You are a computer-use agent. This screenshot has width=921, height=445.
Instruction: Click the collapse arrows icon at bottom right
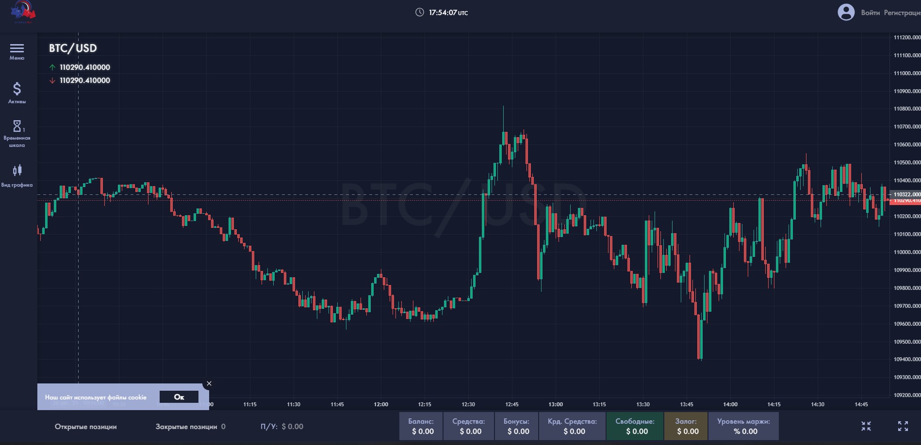click(866, 426)
